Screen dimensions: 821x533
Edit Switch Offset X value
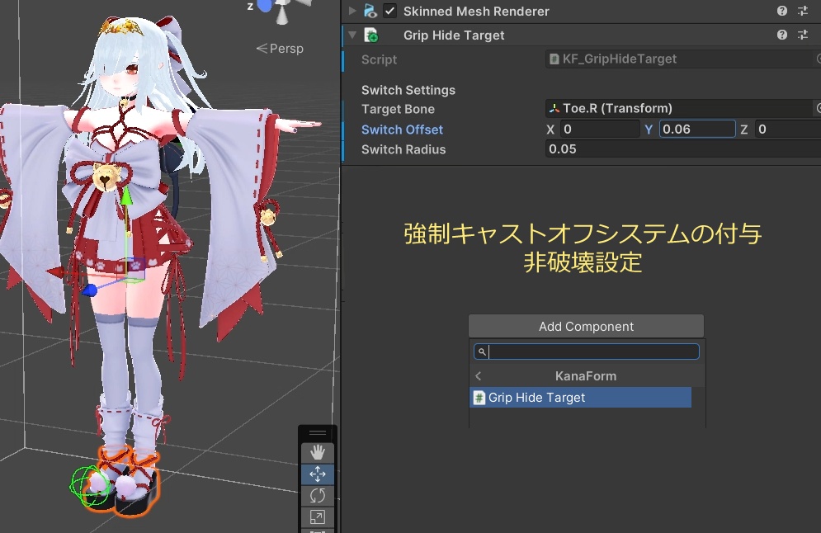coord(600,130)
